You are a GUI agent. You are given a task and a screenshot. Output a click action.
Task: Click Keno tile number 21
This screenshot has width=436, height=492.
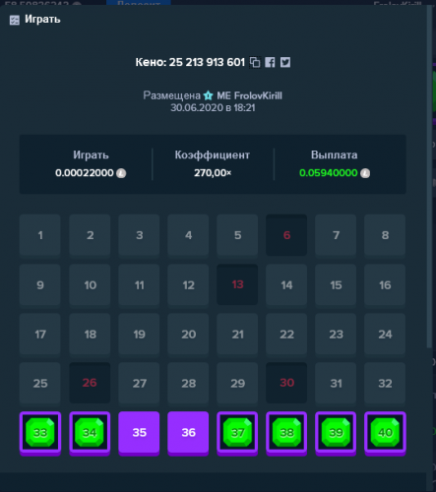[237, 334]
